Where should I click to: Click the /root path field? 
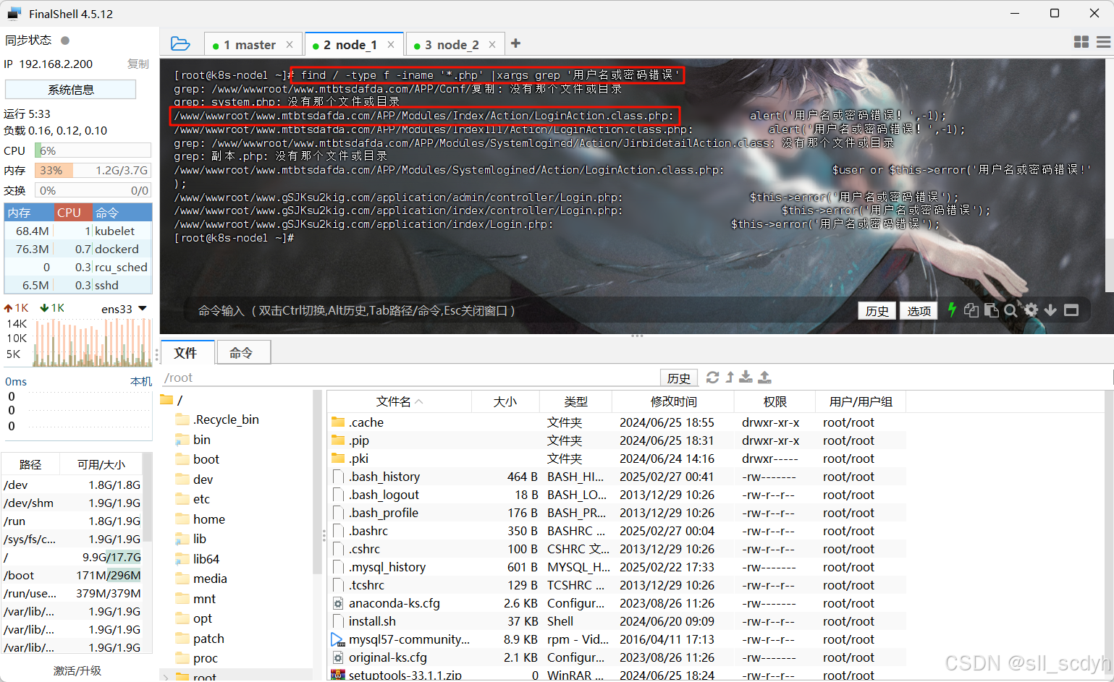[x=409, y=378]
